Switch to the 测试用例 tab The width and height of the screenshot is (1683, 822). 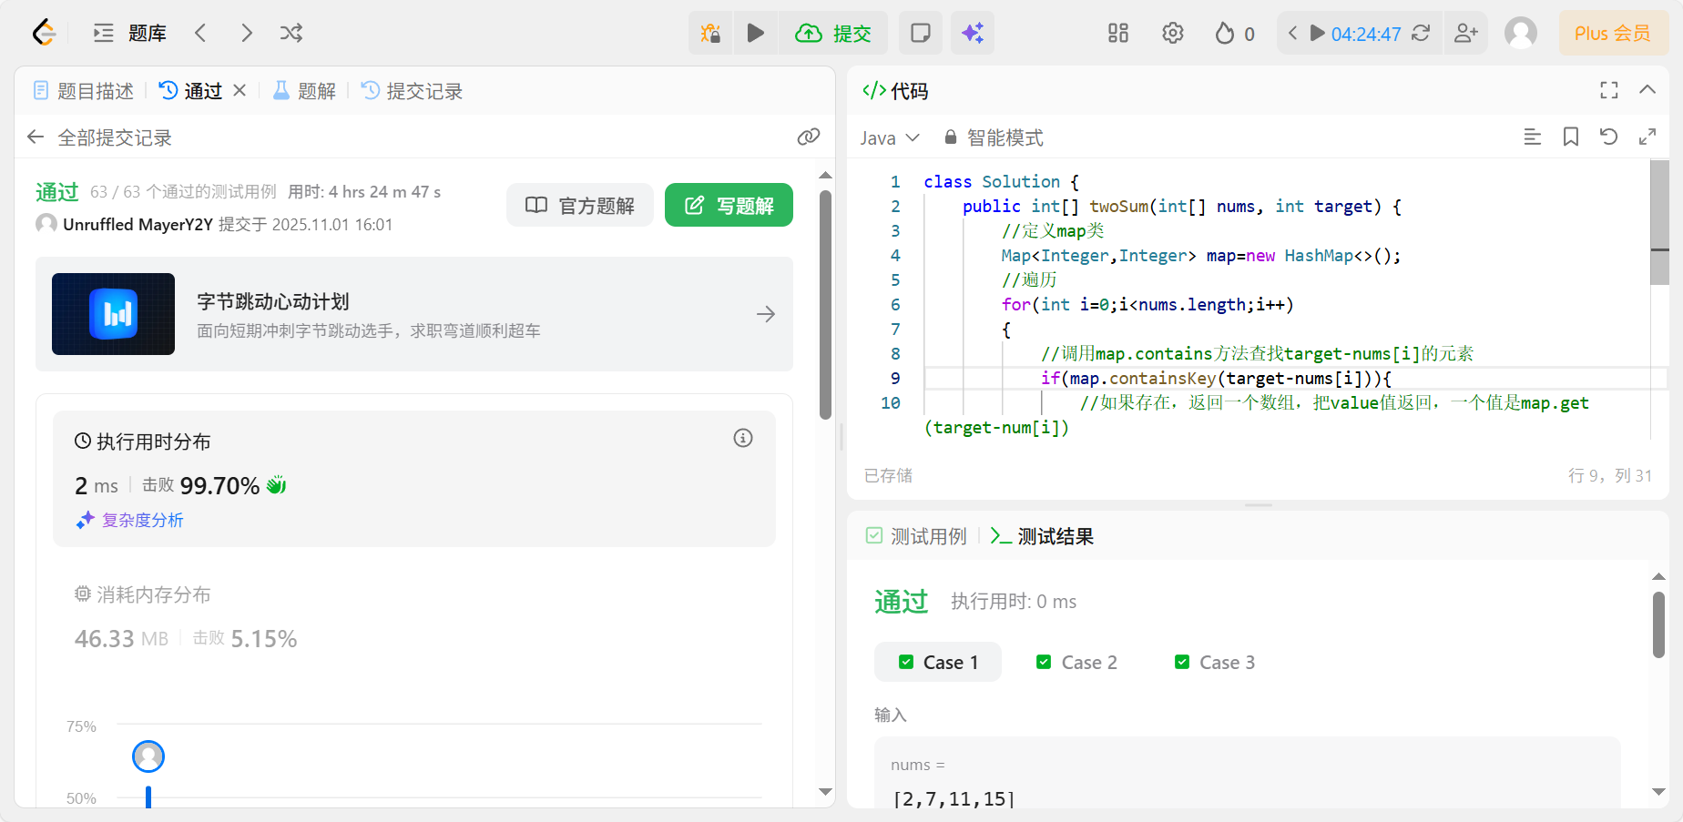pyautogui.click(x=916, y=536)
